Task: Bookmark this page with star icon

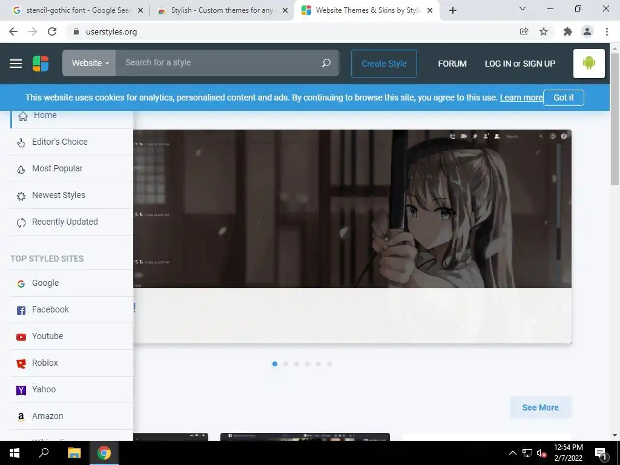Action: (x=544, y=31)
